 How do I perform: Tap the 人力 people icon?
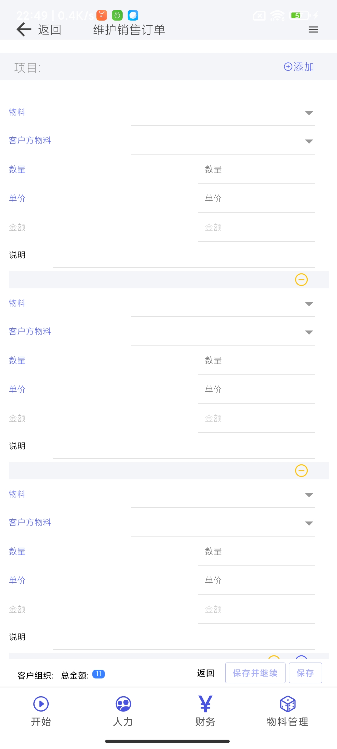123,704
